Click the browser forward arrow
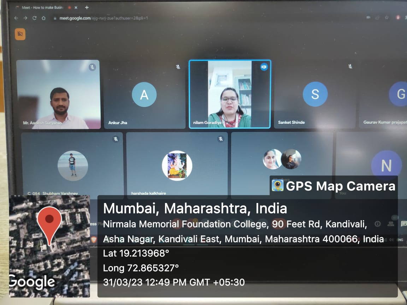Screen dimensions: 407x305 pyautogui.click(x=25, y=18)
